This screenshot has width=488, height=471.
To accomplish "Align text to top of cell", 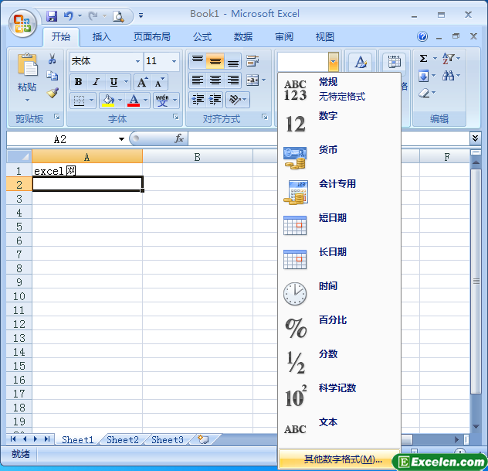I will pyautogui.click(x=198, y=61).
